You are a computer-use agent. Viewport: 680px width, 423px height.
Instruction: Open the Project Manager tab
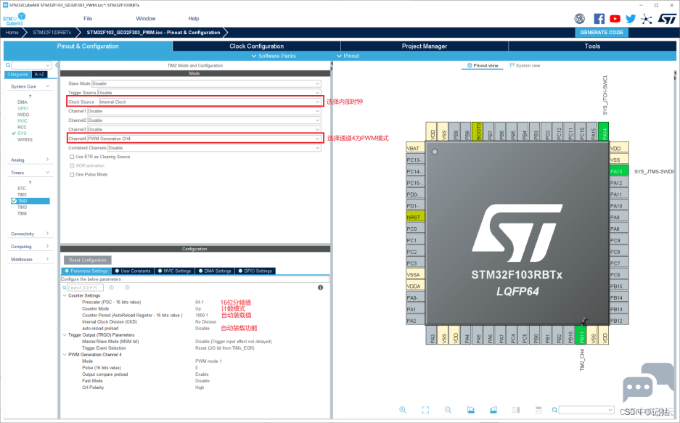(424, 46)
